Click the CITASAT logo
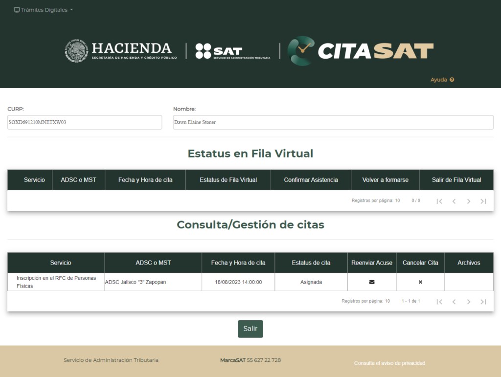The height and width of the screenshot is (377, 501). [x=361, y=51]
